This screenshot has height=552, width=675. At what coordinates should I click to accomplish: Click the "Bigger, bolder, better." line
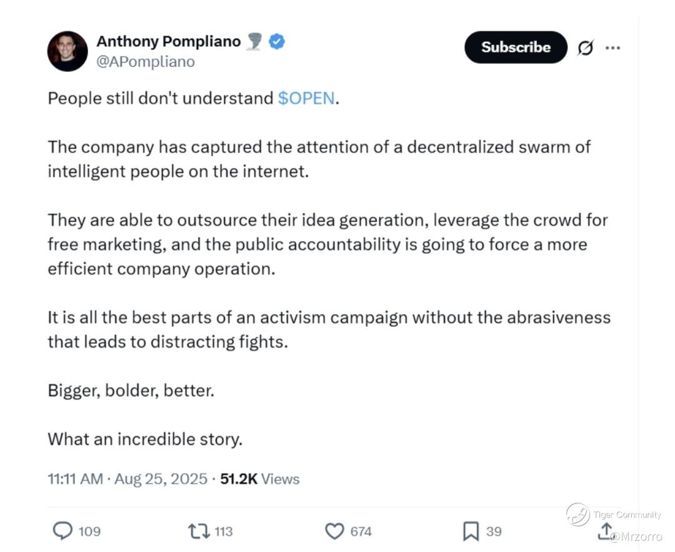tap(131, 391)
